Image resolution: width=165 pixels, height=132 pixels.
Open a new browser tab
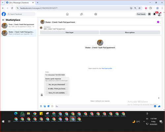click(x=38, y=3)
